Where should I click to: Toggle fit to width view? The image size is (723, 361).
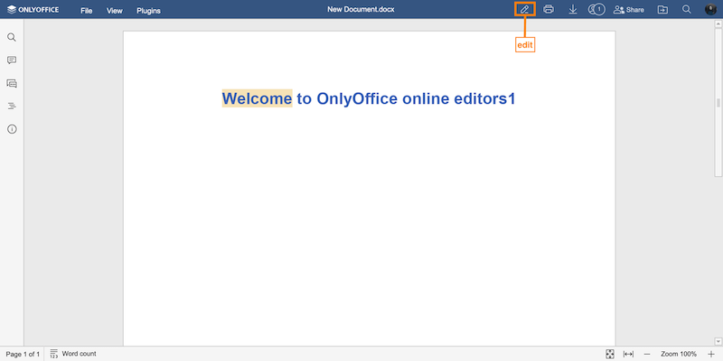[628, 354]
